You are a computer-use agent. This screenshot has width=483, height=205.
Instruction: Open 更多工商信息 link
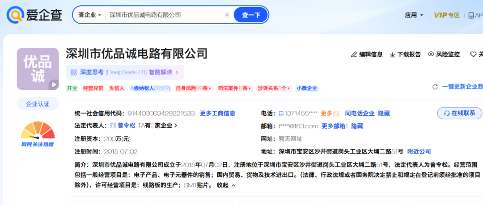217,113
